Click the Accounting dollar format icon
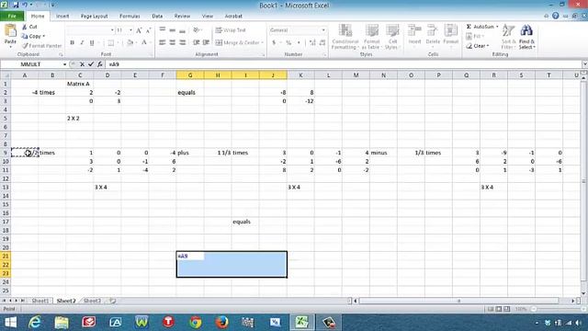Image resolution: width=588 pixels, height=331 pixels. 274,43
